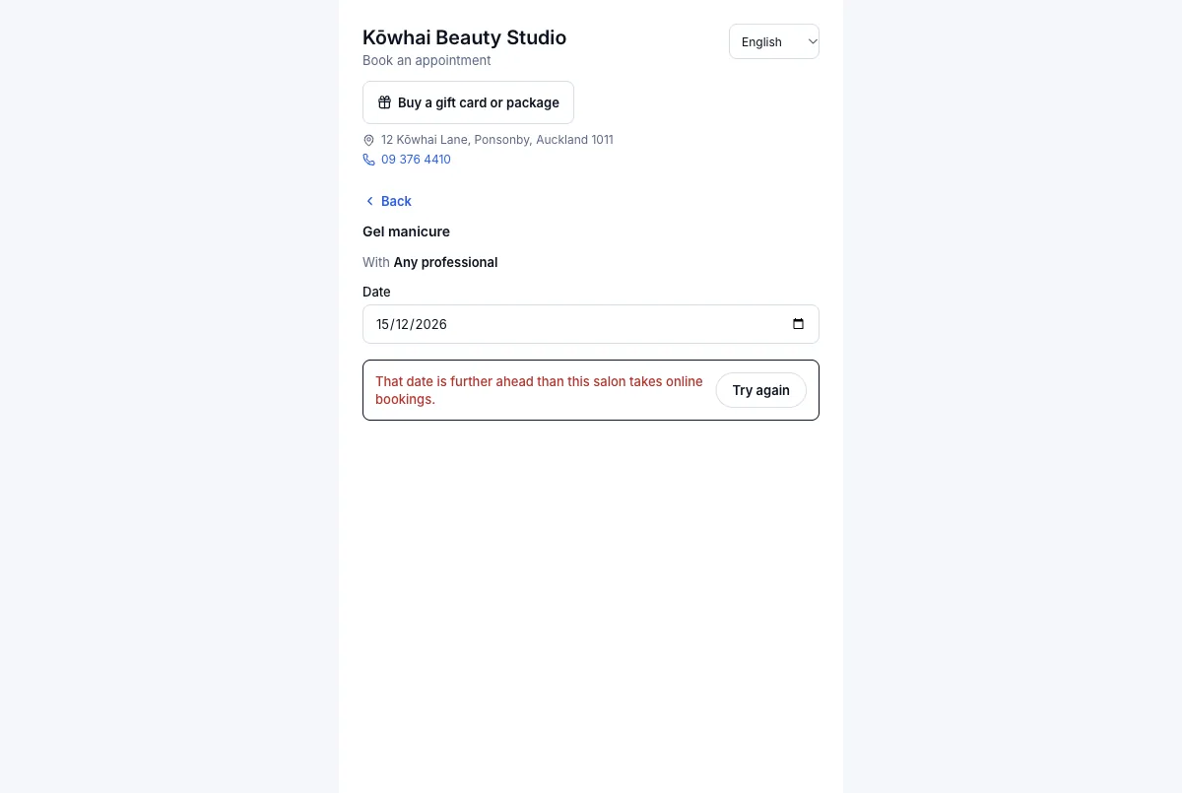This screenshot has height=793, width=1182.
Task: Click the back chevron arrow icon
Action: click(x=369, y=201)
